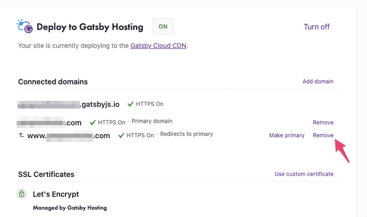The width and height of the screenshot is (367, 217).
Task: Turn off Gatsby Hosting deployment
Action: [x=317, y=27]
